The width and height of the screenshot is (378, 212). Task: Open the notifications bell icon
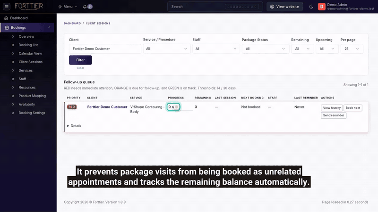(x=85, y=7)
